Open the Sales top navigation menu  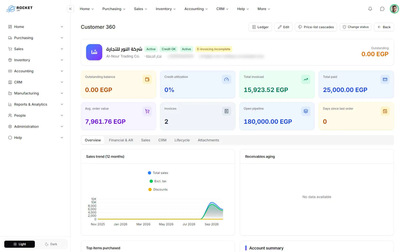click(141, 9)
